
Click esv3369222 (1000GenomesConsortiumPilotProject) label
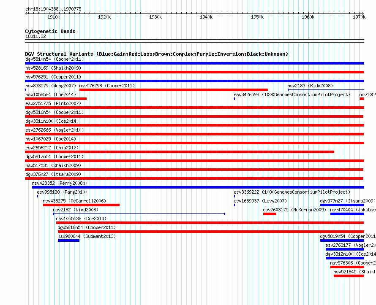(x=292, y=192)
